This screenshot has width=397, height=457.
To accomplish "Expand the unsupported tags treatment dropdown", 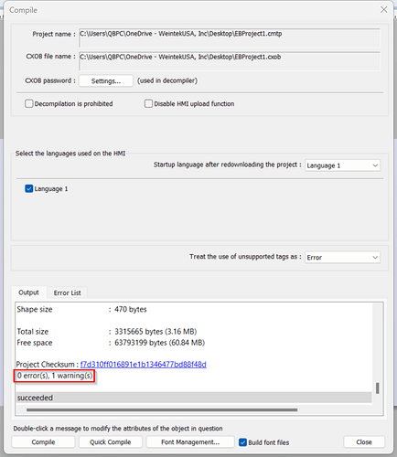I will coord(342,258).
